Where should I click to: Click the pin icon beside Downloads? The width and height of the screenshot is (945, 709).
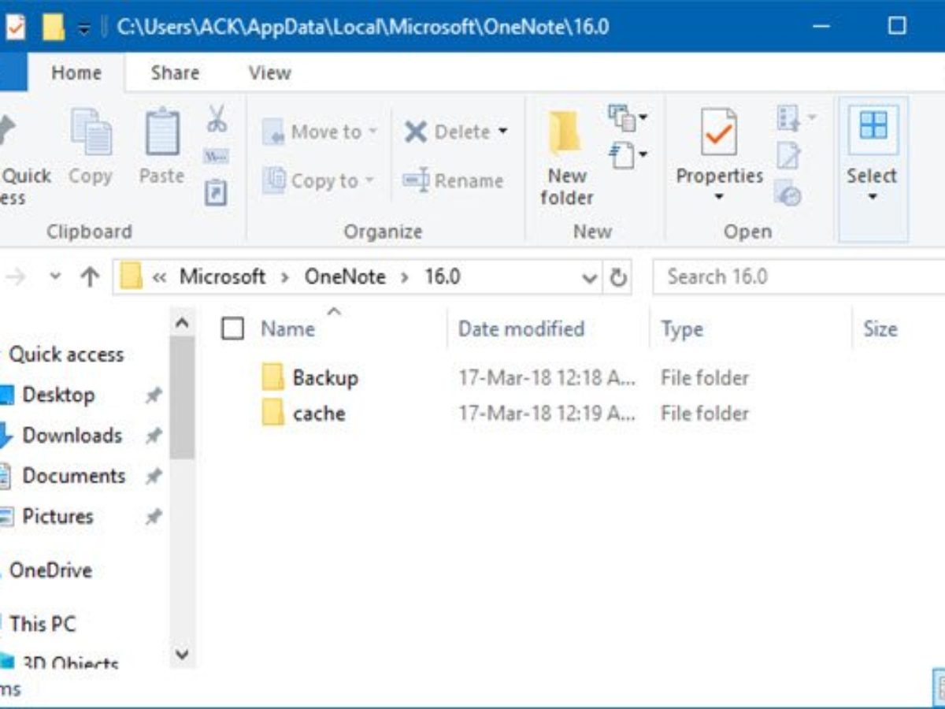click(x=154, y=436)
